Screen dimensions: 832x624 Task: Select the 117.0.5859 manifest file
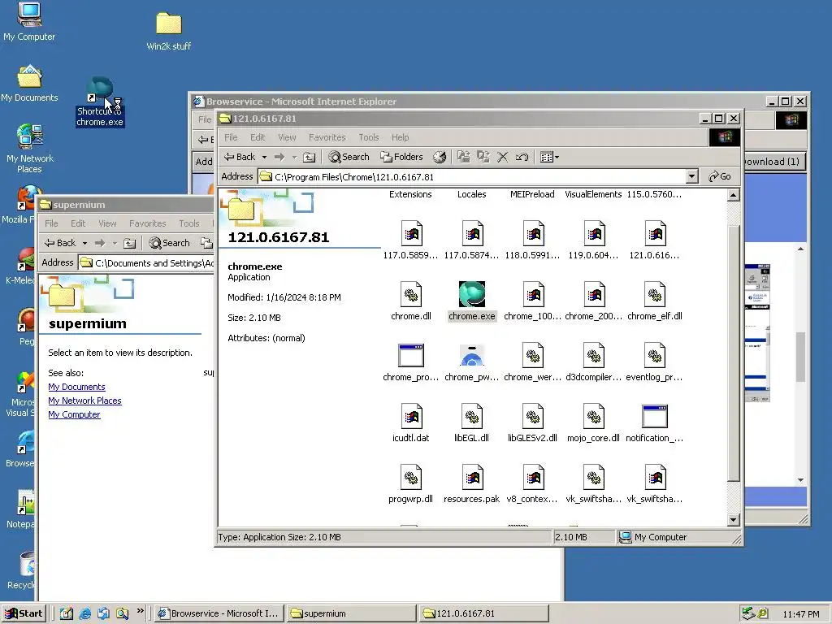pyautogui.click(x=410, y=240)
